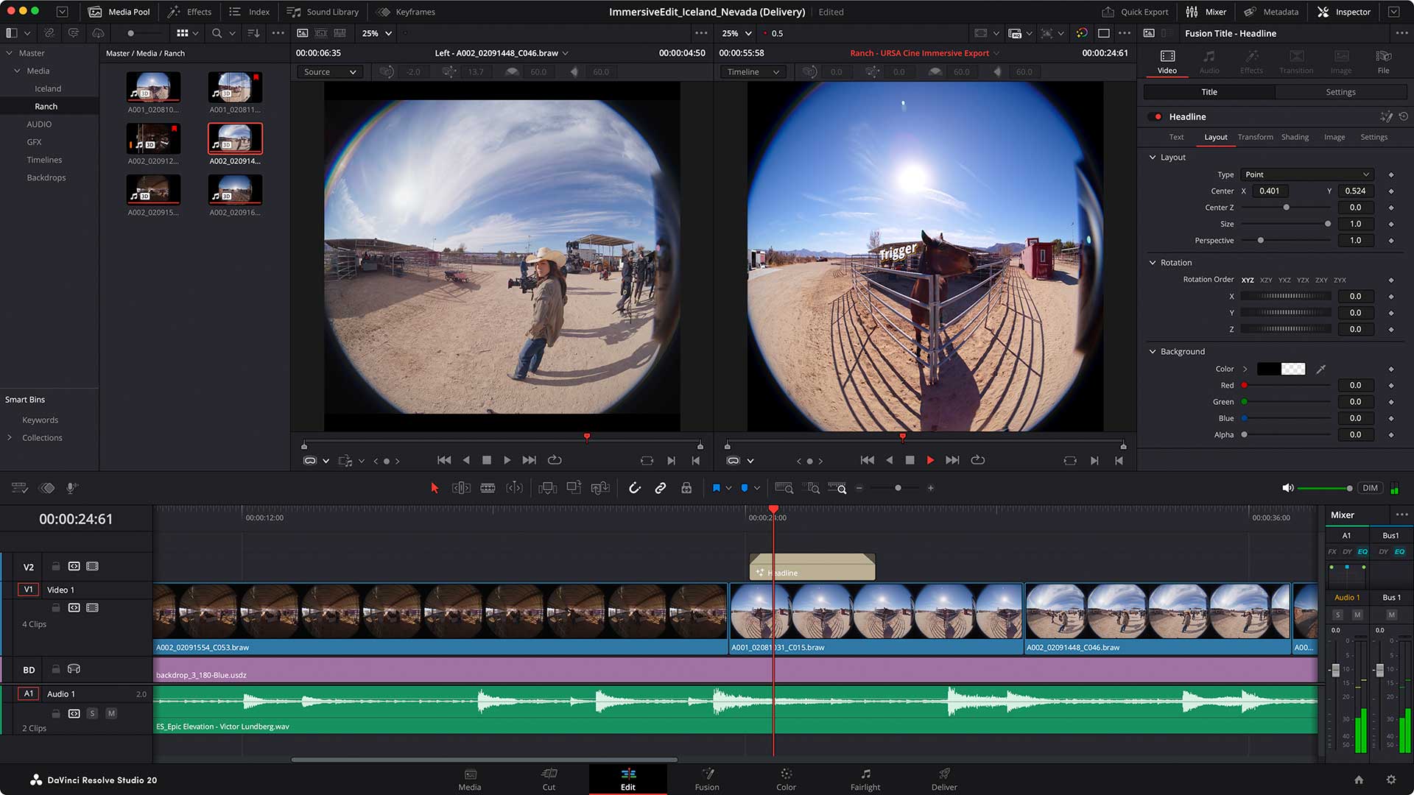Switch to the Fusion page
This screenshot has height=795, width=1414.
click(x=706, y=779)
